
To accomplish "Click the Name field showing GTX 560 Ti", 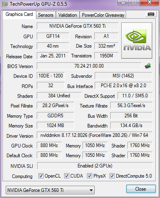I will coord(78,26).
